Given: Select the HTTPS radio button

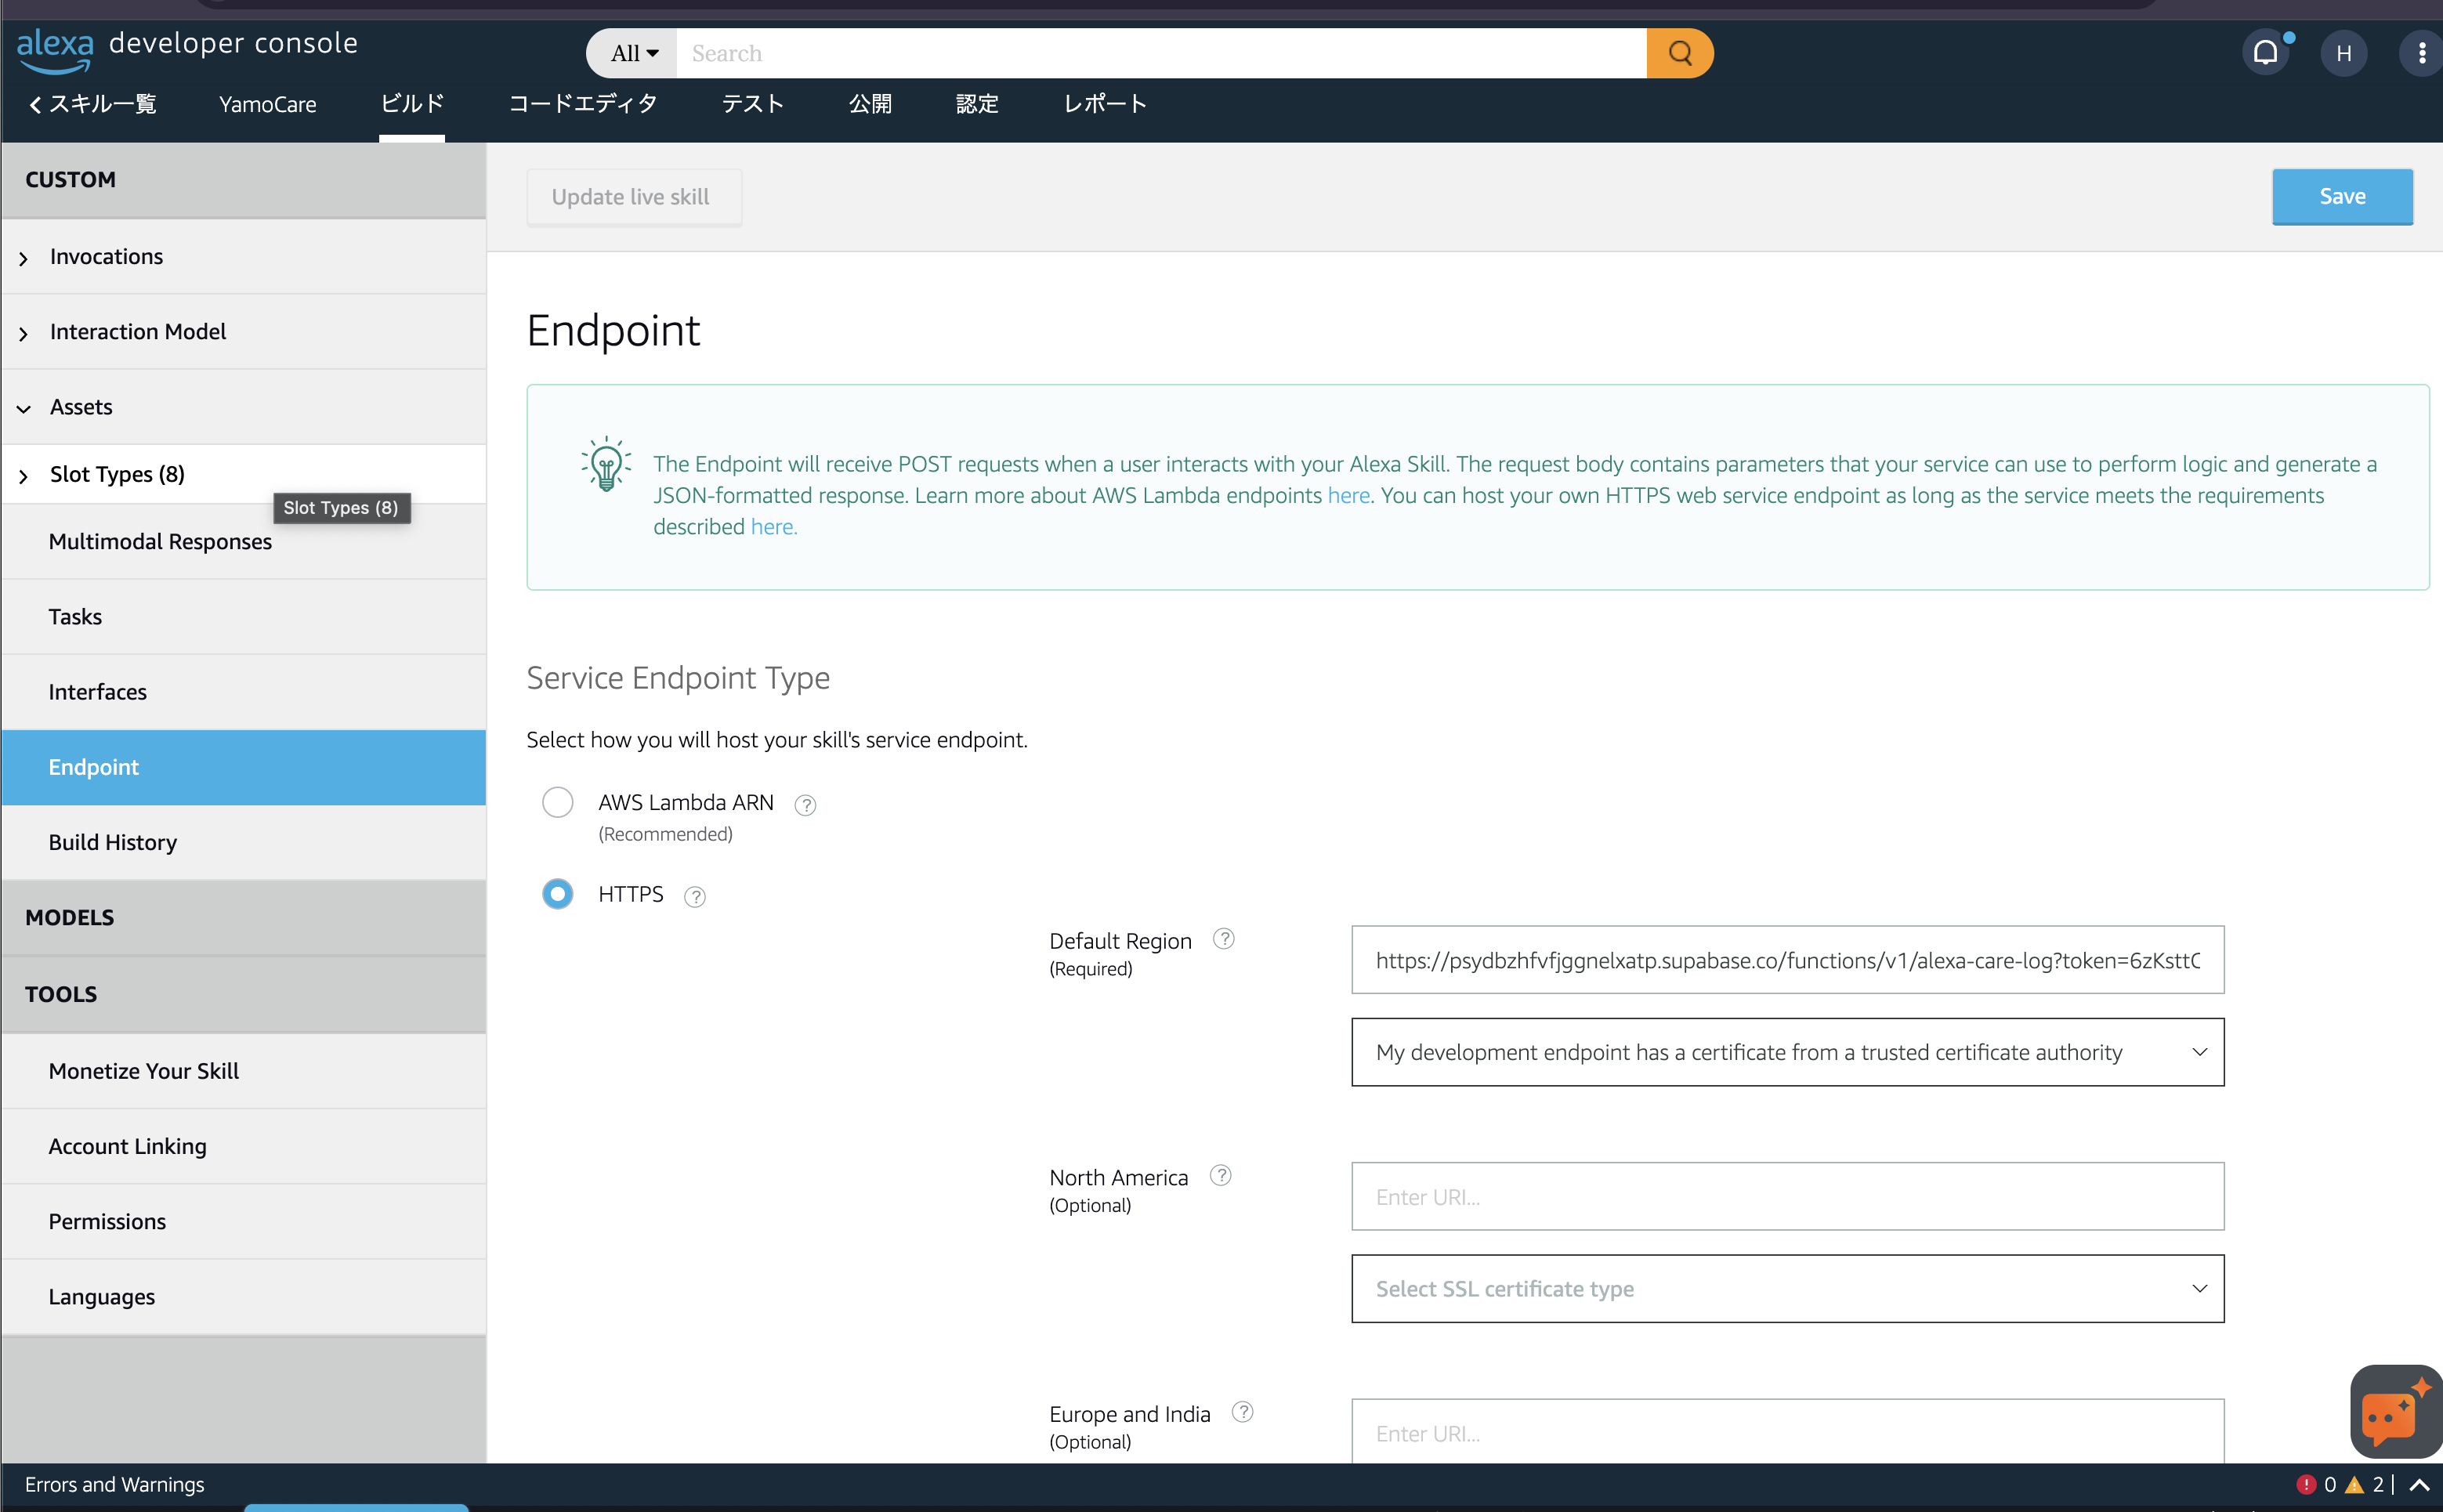Looking at the screenshot, I should [x=557, y=893].
